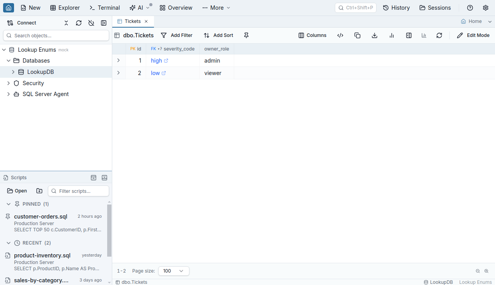Open the help question mark icon
Image resolution: width=495 pixels, height=285 pixels.
(x=470, y=8)
